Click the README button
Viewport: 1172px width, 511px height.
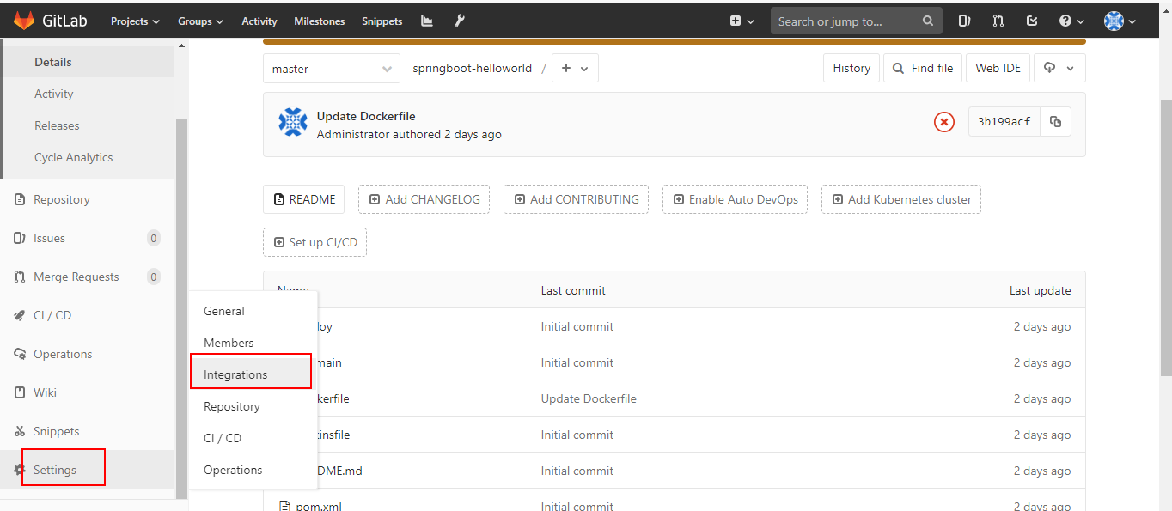click(x=304, y=199)
